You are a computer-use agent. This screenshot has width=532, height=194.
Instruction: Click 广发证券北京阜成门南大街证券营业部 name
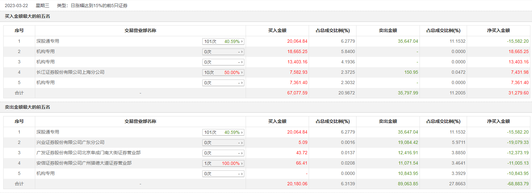click(x=89, y=153)
